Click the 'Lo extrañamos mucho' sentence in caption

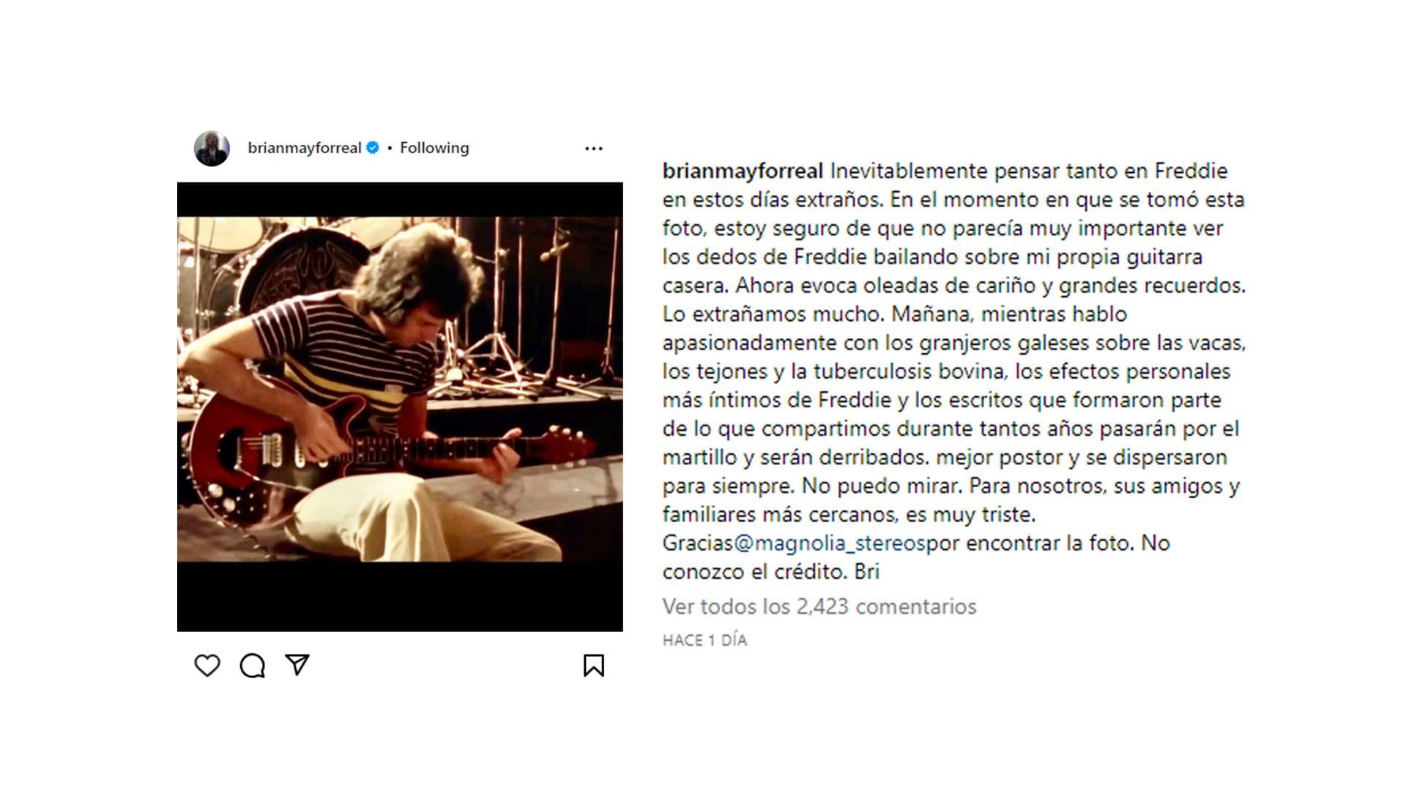[774, 314]
